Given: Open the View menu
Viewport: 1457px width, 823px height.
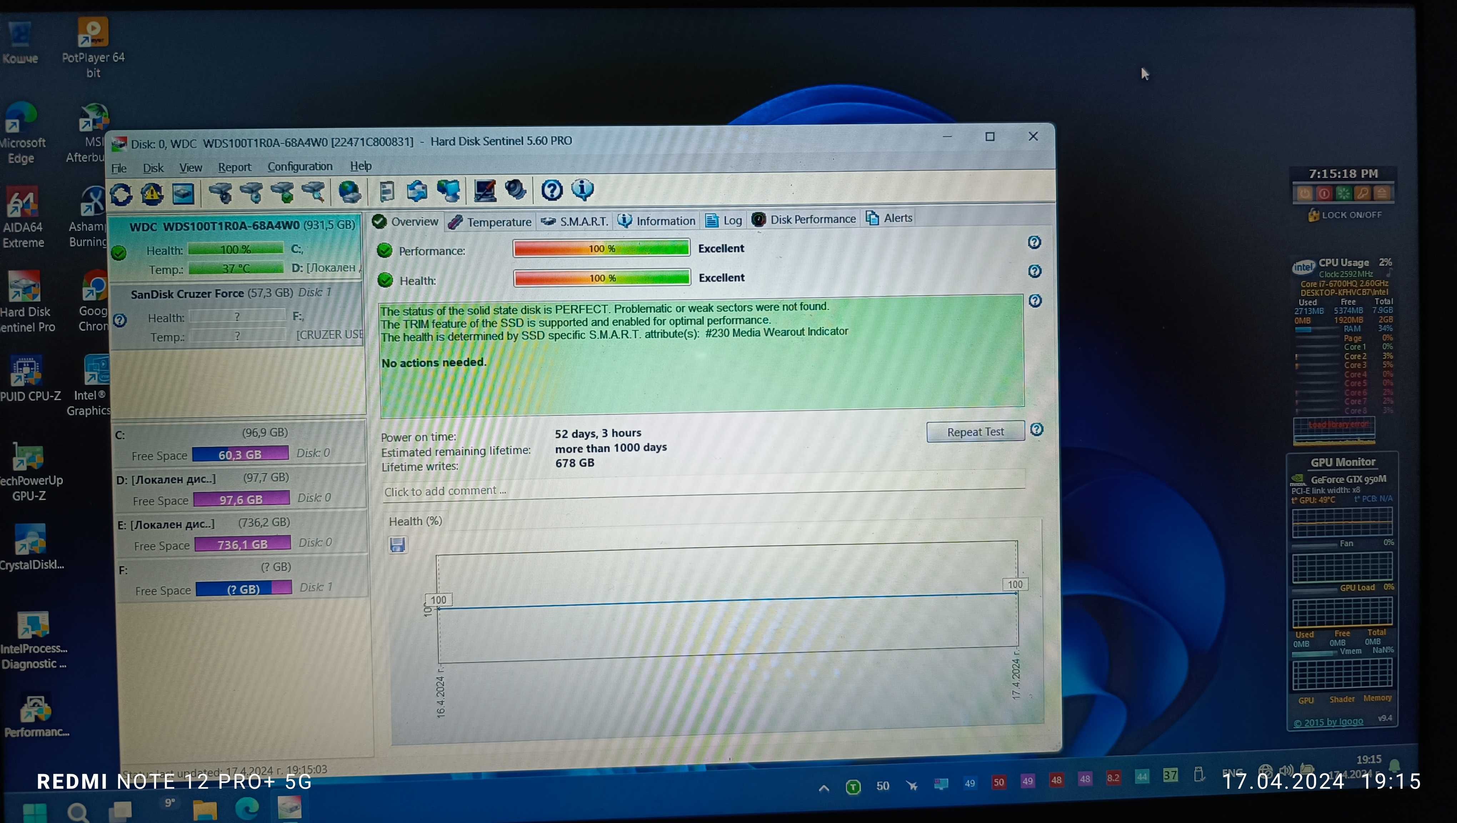Looking at the screenshot, I should [x=191, y=168].
